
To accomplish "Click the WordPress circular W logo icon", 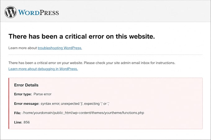I will pos(11,12).
